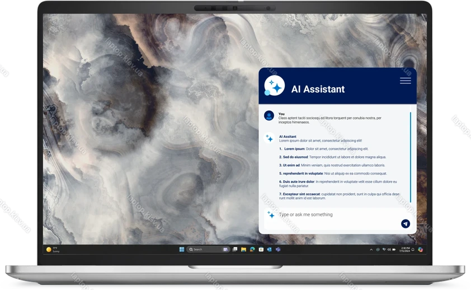Open Microsoft Edge from the taskbar
Image resolution: width=471 pixels, height=290 pixels.
tap(252, 249)
